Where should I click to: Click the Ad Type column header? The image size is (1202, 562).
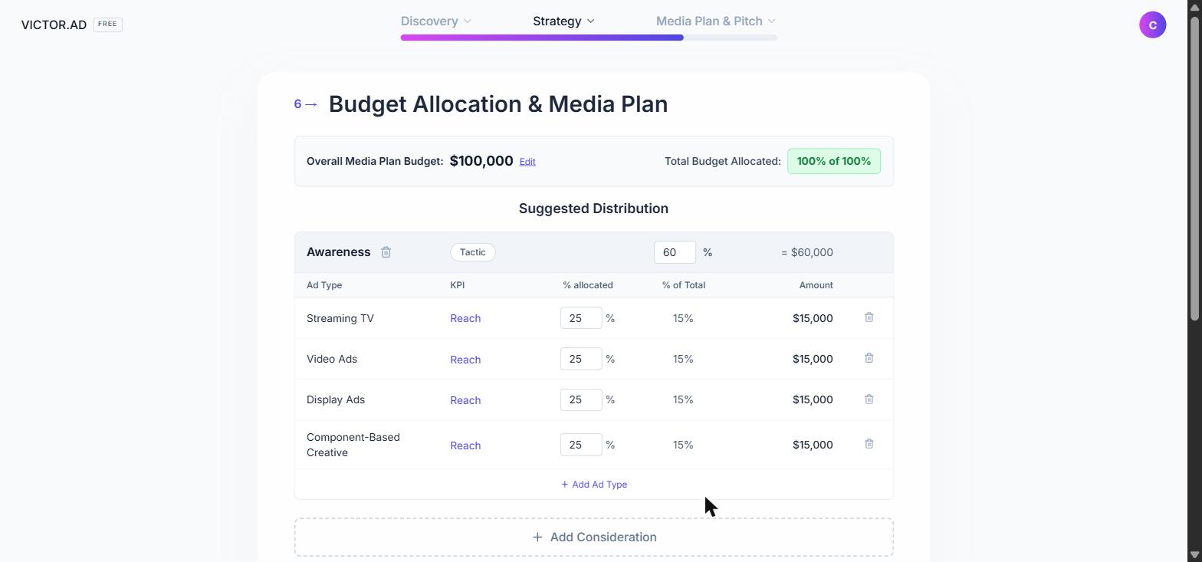[x=324, y=285]
